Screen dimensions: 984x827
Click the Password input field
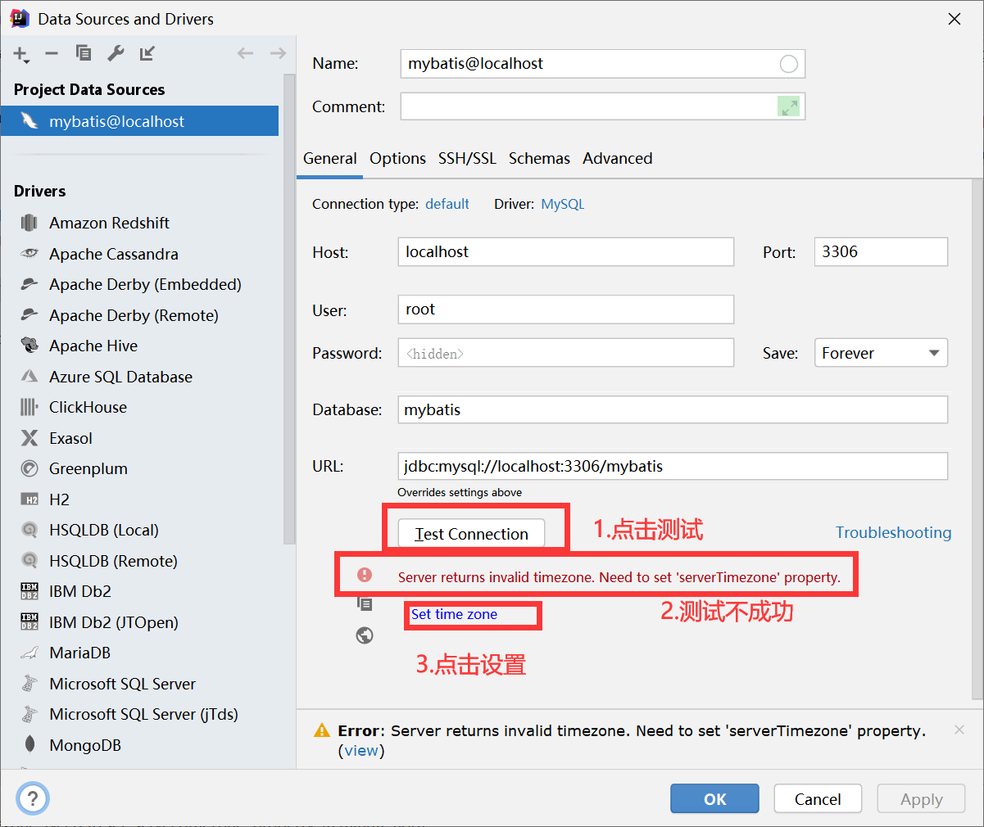[x=566, y=353]
